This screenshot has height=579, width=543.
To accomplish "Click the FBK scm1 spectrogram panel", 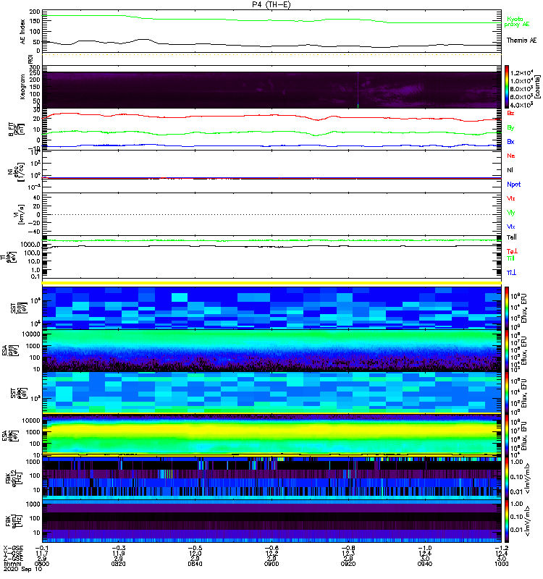I will click(271, 521).
